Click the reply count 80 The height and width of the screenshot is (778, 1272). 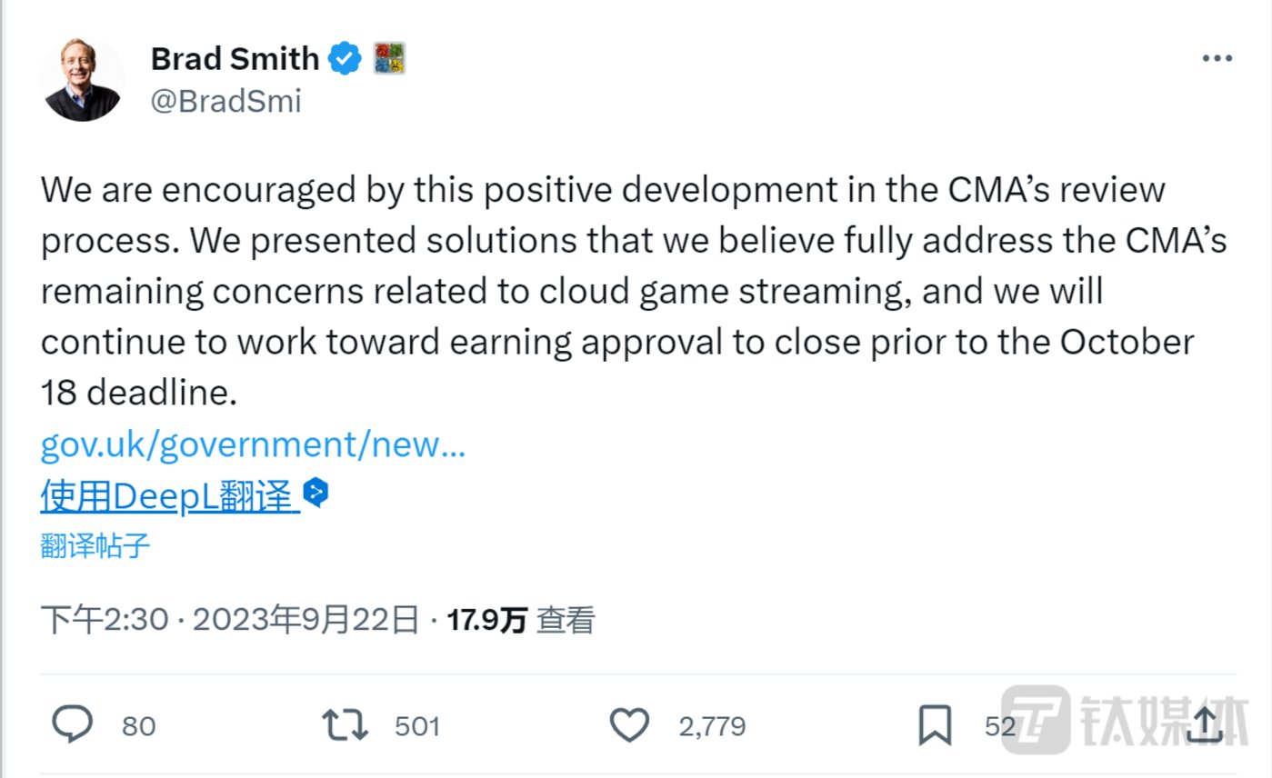pyautogui.click(x=138, y=727)
